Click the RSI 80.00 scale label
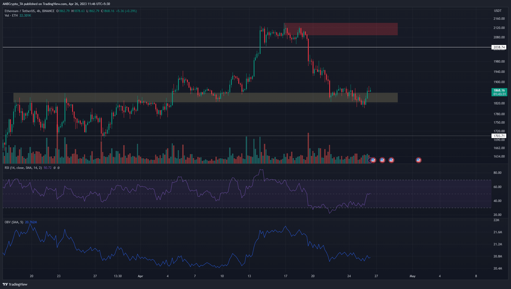Viewport: 511px width, 289px height. 498,173
